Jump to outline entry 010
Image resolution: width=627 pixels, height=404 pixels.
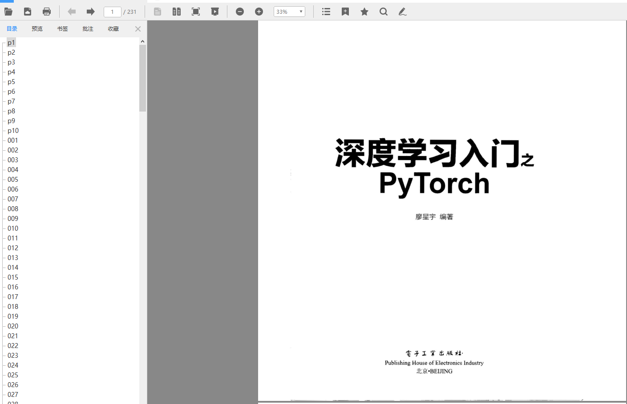[13, 228]
